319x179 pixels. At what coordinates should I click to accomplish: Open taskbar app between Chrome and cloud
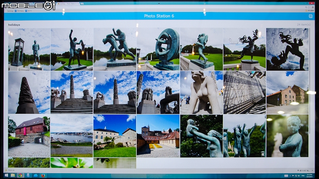coord(28,175)
